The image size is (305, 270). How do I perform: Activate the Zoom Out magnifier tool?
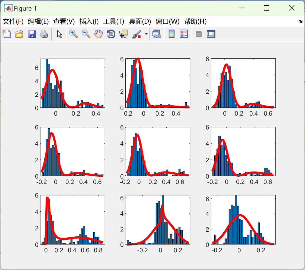tap(86, 34)
